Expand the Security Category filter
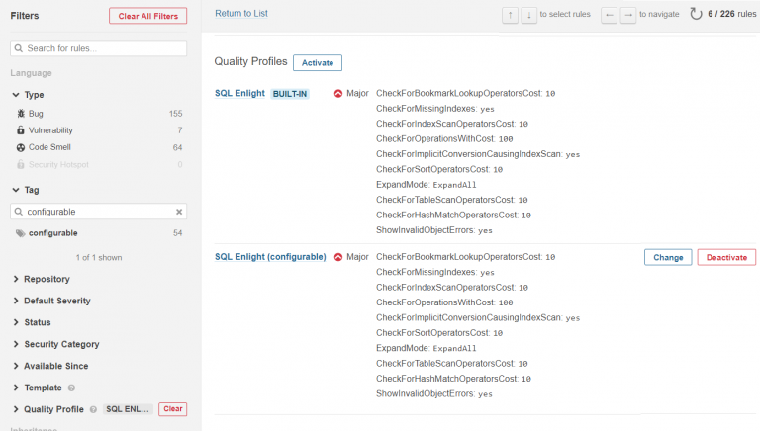This screenshot has height=431, width=760. point(16,344)
